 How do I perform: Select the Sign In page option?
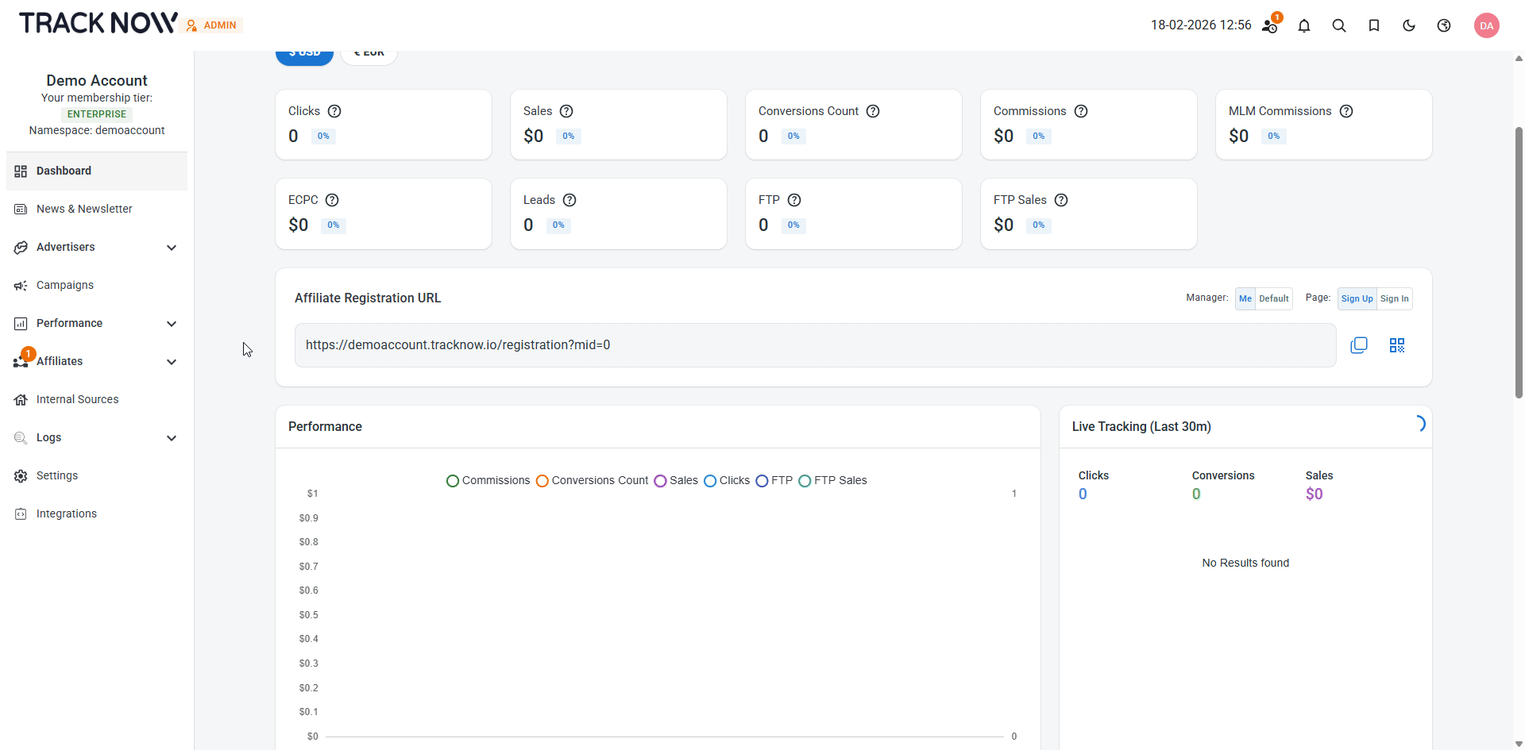[1394, 299]
